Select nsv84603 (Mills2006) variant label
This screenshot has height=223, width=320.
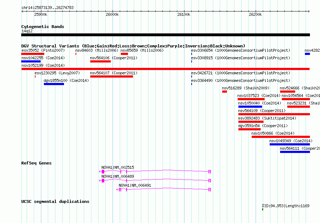[x=97, y=50]
